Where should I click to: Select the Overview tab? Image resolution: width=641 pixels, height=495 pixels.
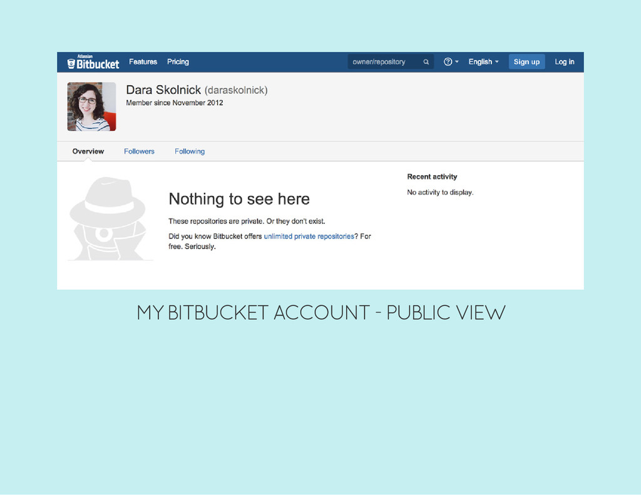click(x=88, y=151)
